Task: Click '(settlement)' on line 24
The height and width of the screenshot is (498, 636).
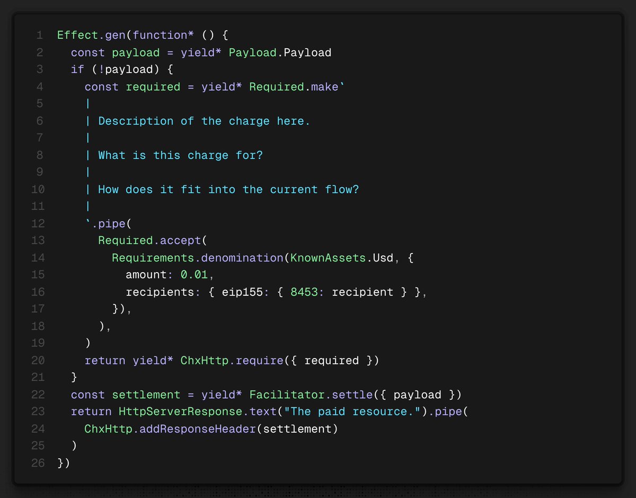Action: tap(297, 429)
